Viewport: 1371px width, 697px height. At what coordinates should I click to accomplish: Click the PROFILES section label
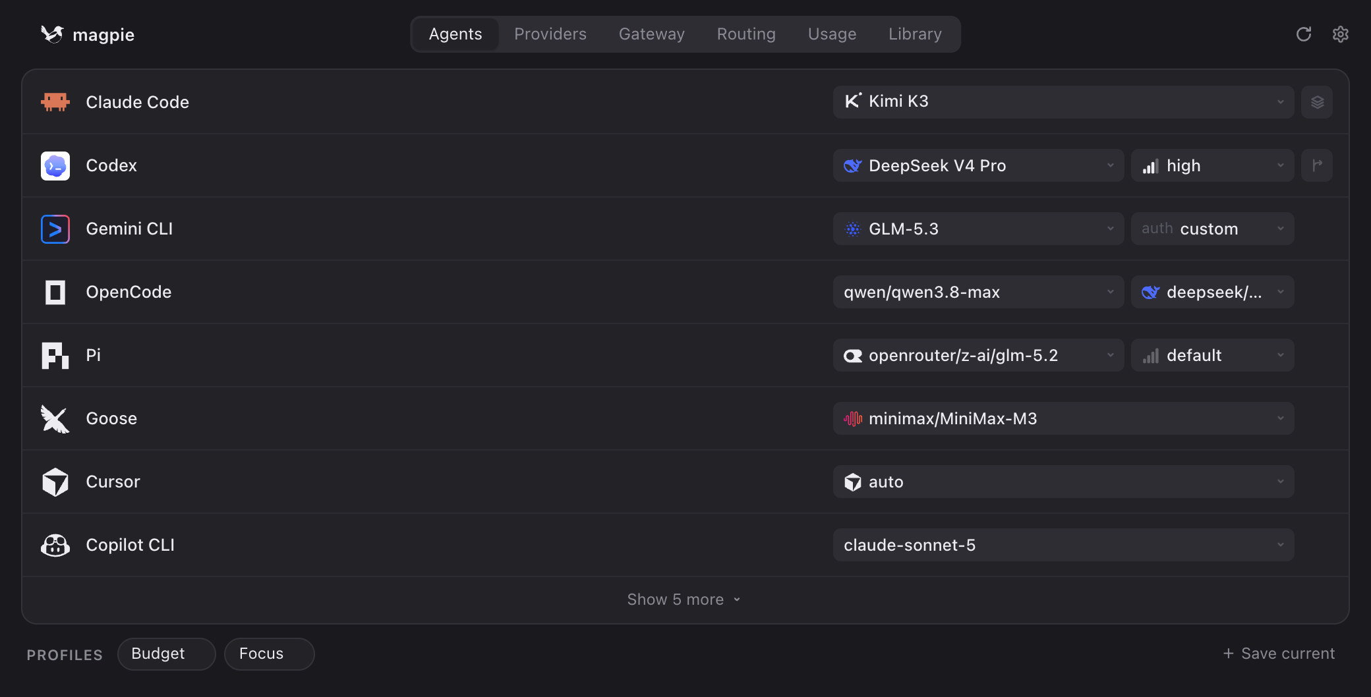pyautogui.click(x=65, y=655)
